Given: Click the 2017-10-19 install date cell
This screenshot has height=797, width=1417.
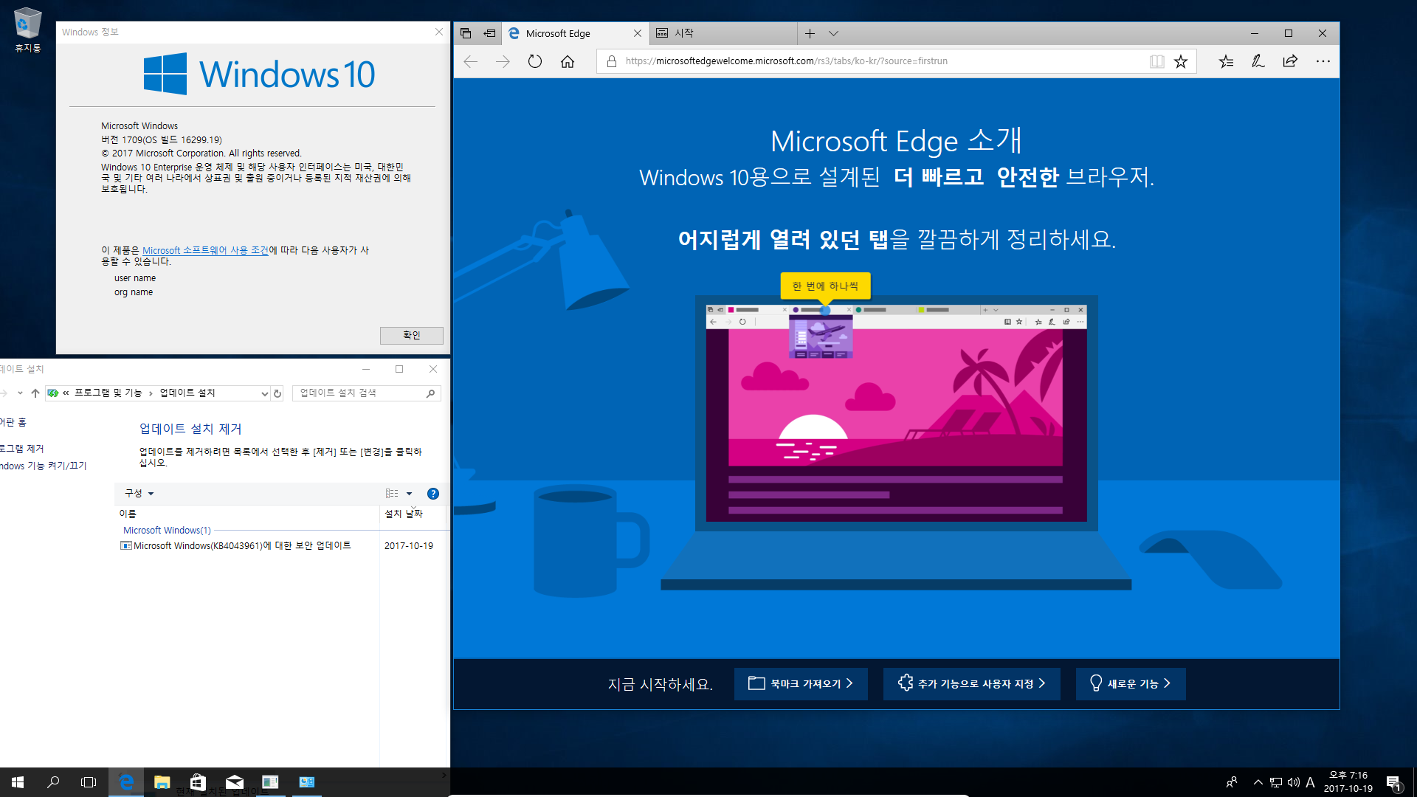Looking at the screenshot, I should (408, 545).
